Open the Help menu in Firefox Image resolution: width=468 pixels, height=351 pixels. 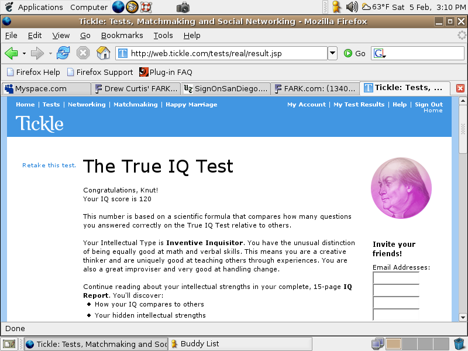(x=192, y=36)
